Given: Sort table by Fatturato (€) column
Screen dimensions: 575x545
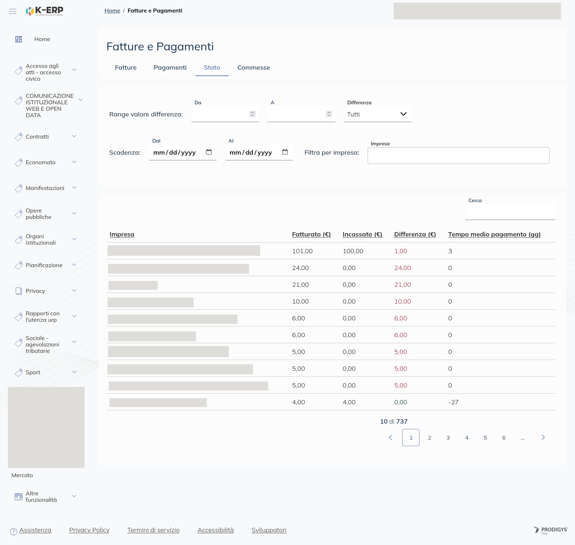Looking at the screenshot, I should coord(311,234).
